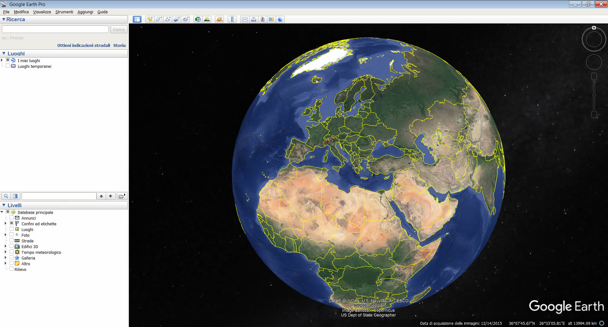Screen dimensions: 608x327
Task: Collapse the Database principale tree
Action: 2,212
